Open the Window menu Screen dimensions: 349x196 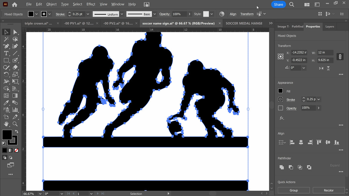[x=118, y=4]
